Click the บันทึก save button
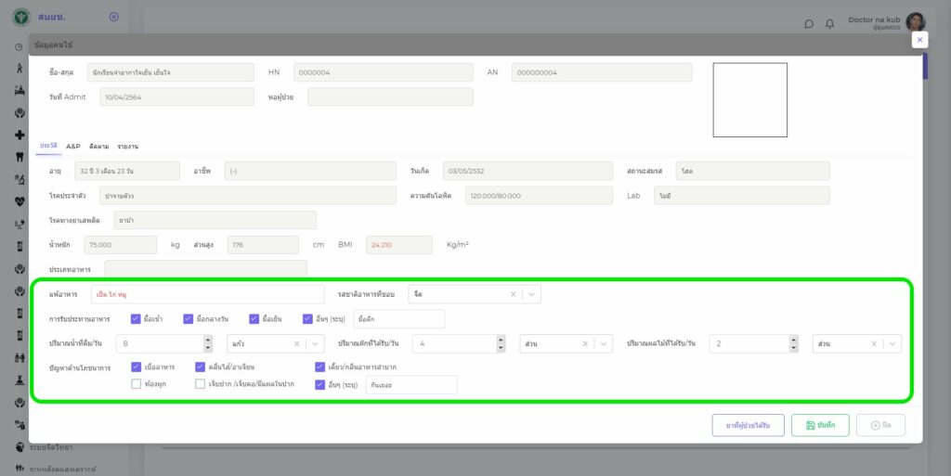The width and height of the screenshot is (951, 476). tap(820, 425)
